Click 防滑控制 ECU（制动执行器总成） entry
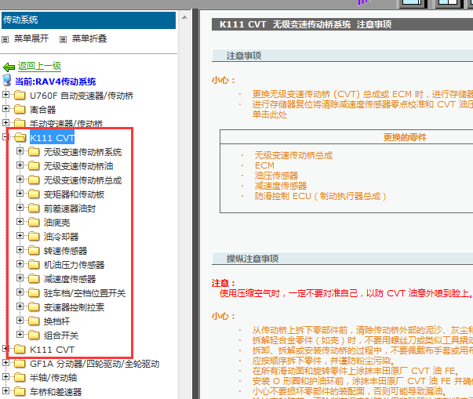 click(x=320, y=196)
